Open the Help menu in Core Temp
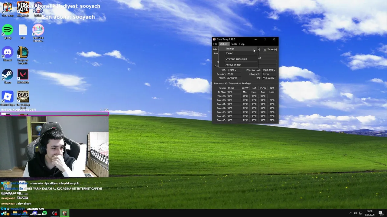This screenshot has width=387, height=217. [242, 44]
